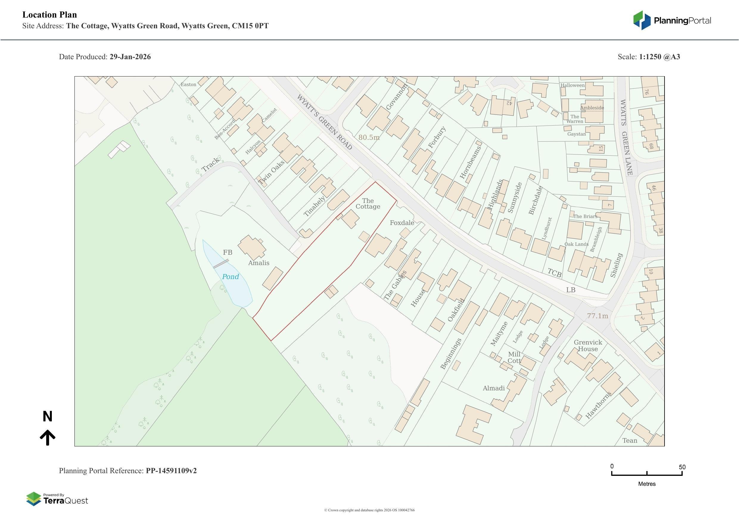Click the 80.5m spot height
This screenshot has height=522, width=739.
coord(369,137)
